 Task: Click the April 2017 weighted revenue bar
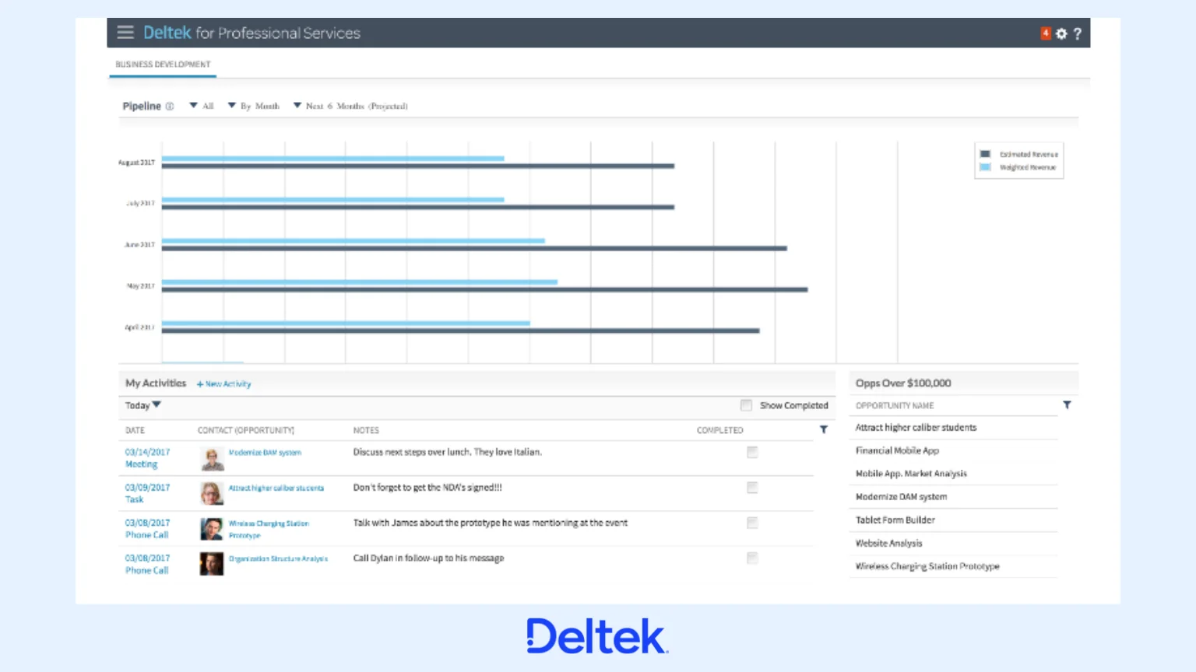pyautogui.click(x=346, y=323)
